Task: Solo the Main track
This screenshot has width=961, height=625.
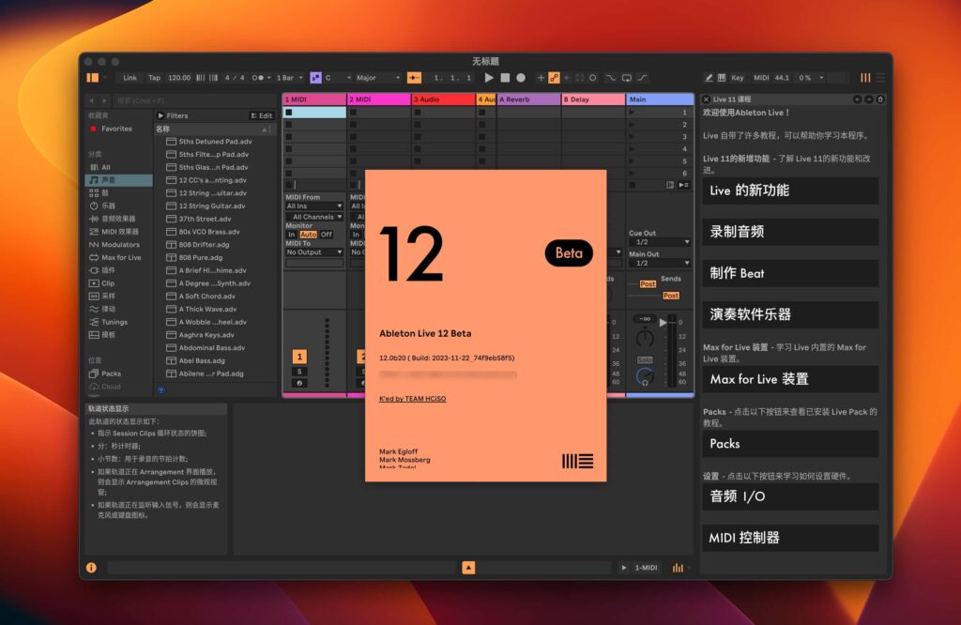Action: click(x=646, y=358)
